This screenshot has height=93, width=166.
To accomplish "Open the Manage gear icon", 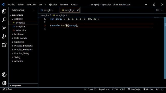I will tap(4, 83).
